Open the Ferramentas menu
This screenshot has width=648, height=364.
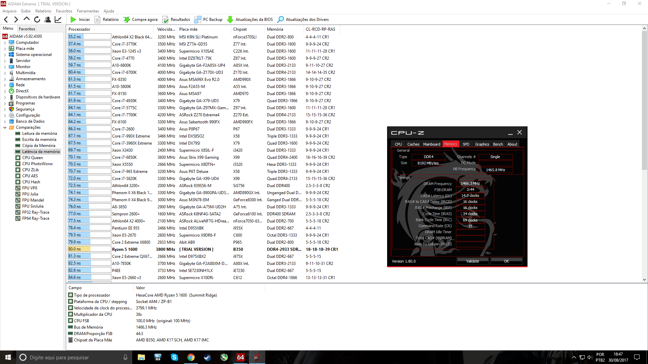88,11
